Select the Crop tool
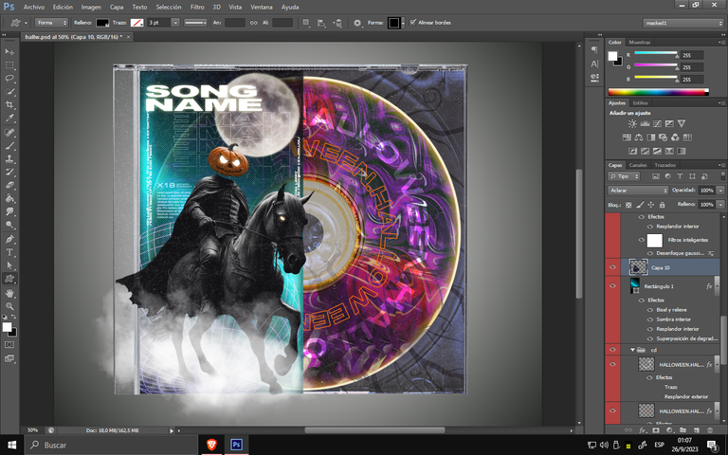 9,104
